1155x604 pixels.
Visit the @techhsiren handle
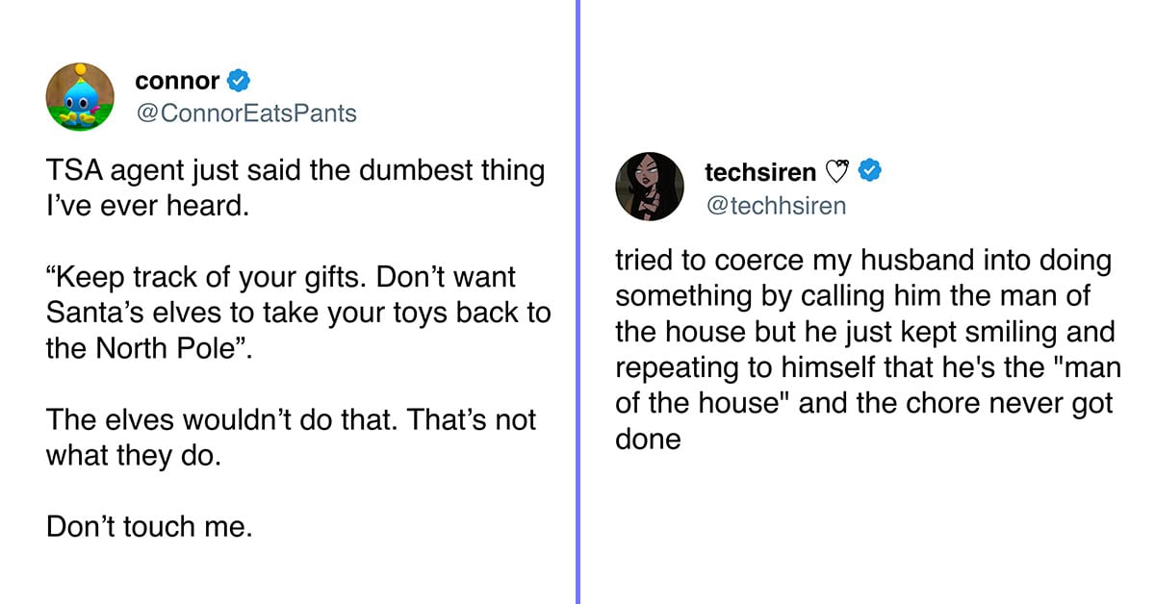[775, 204]
